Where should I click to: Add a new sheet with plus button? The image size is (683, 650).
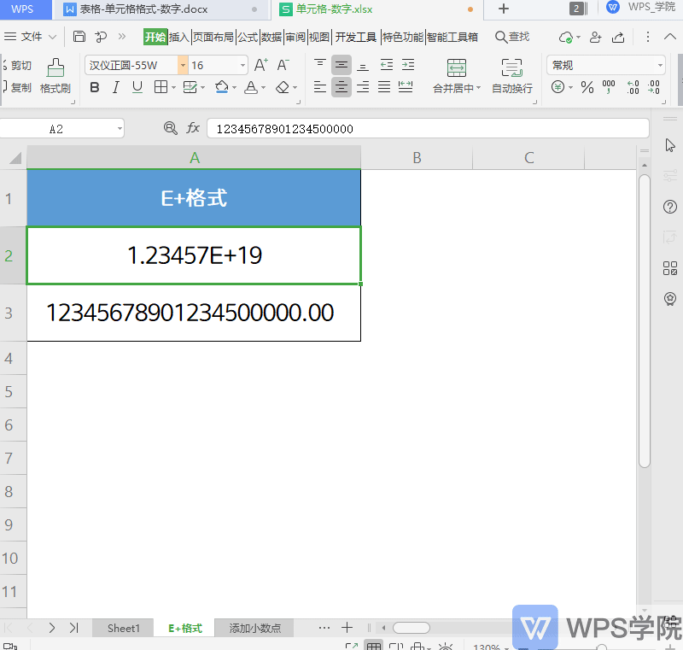(x=347, y=628)
